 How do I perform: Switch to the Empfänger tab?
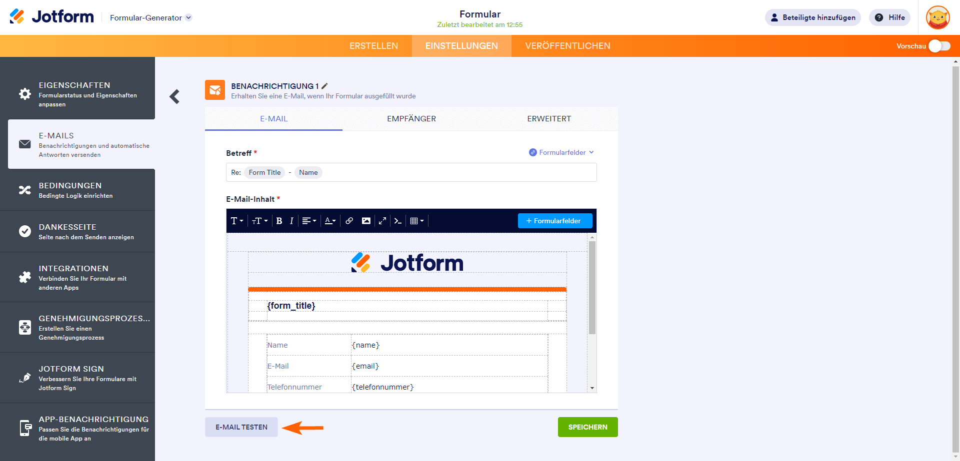[x=411, y=119]
